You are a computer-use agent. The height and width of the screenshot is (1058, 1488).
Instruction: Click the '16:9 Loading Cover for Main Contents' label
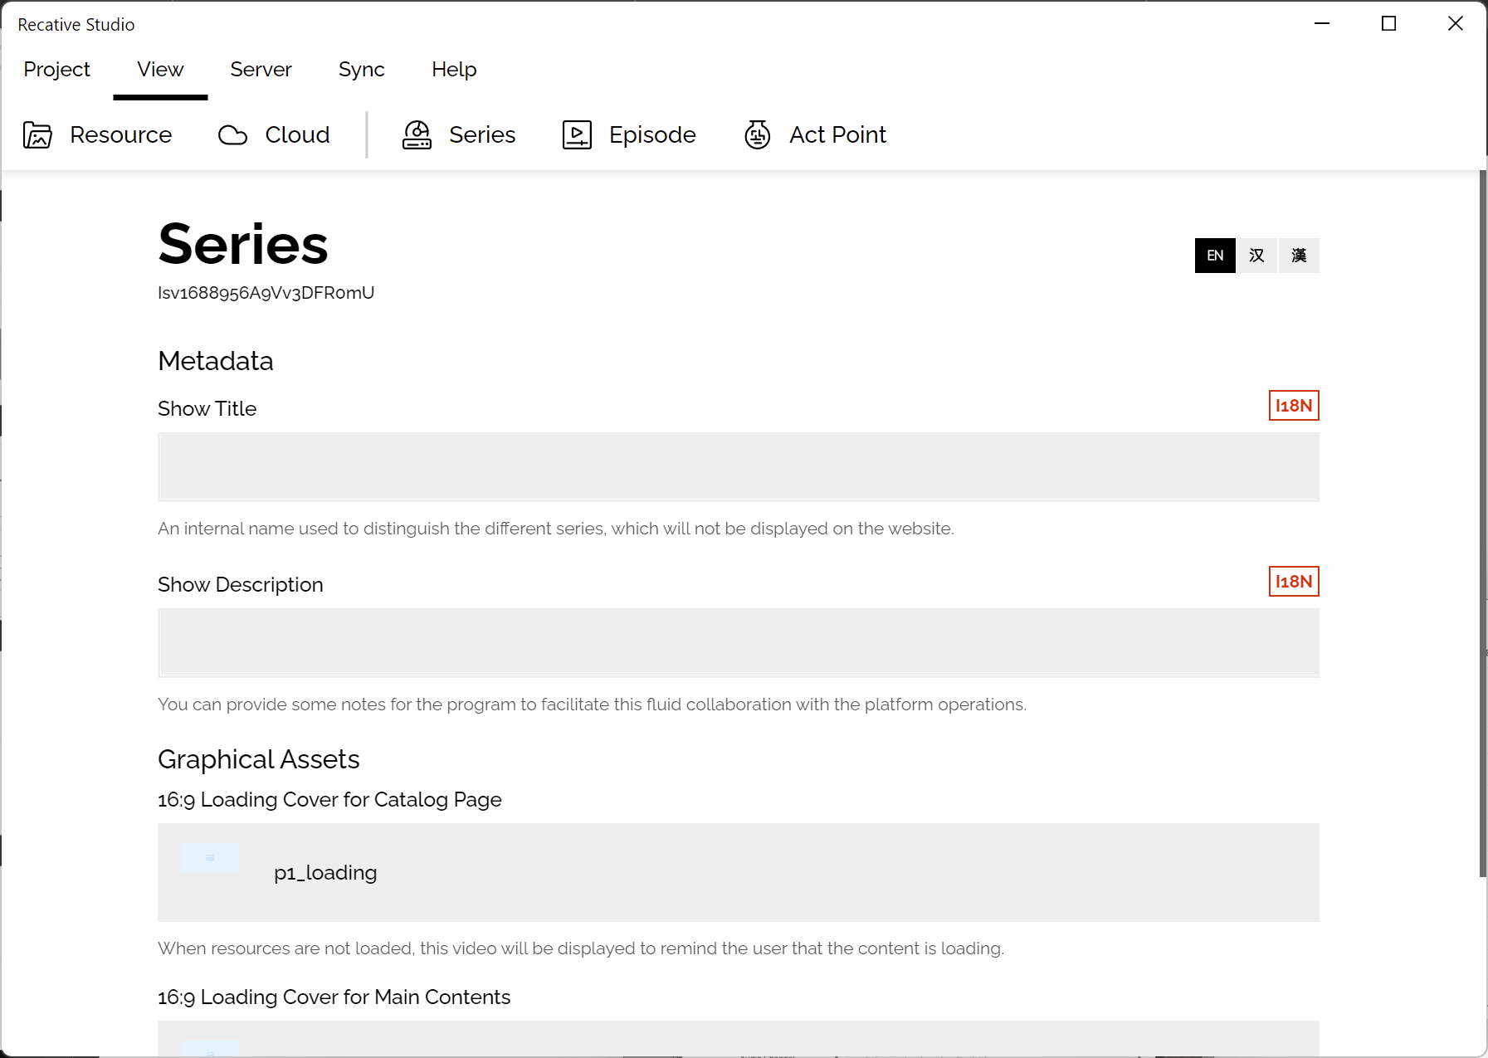[x=334, y=997]
